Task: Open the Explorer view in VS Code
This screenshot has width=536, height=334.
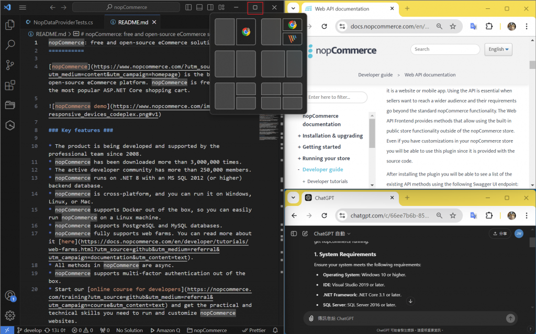Action: 10,25
